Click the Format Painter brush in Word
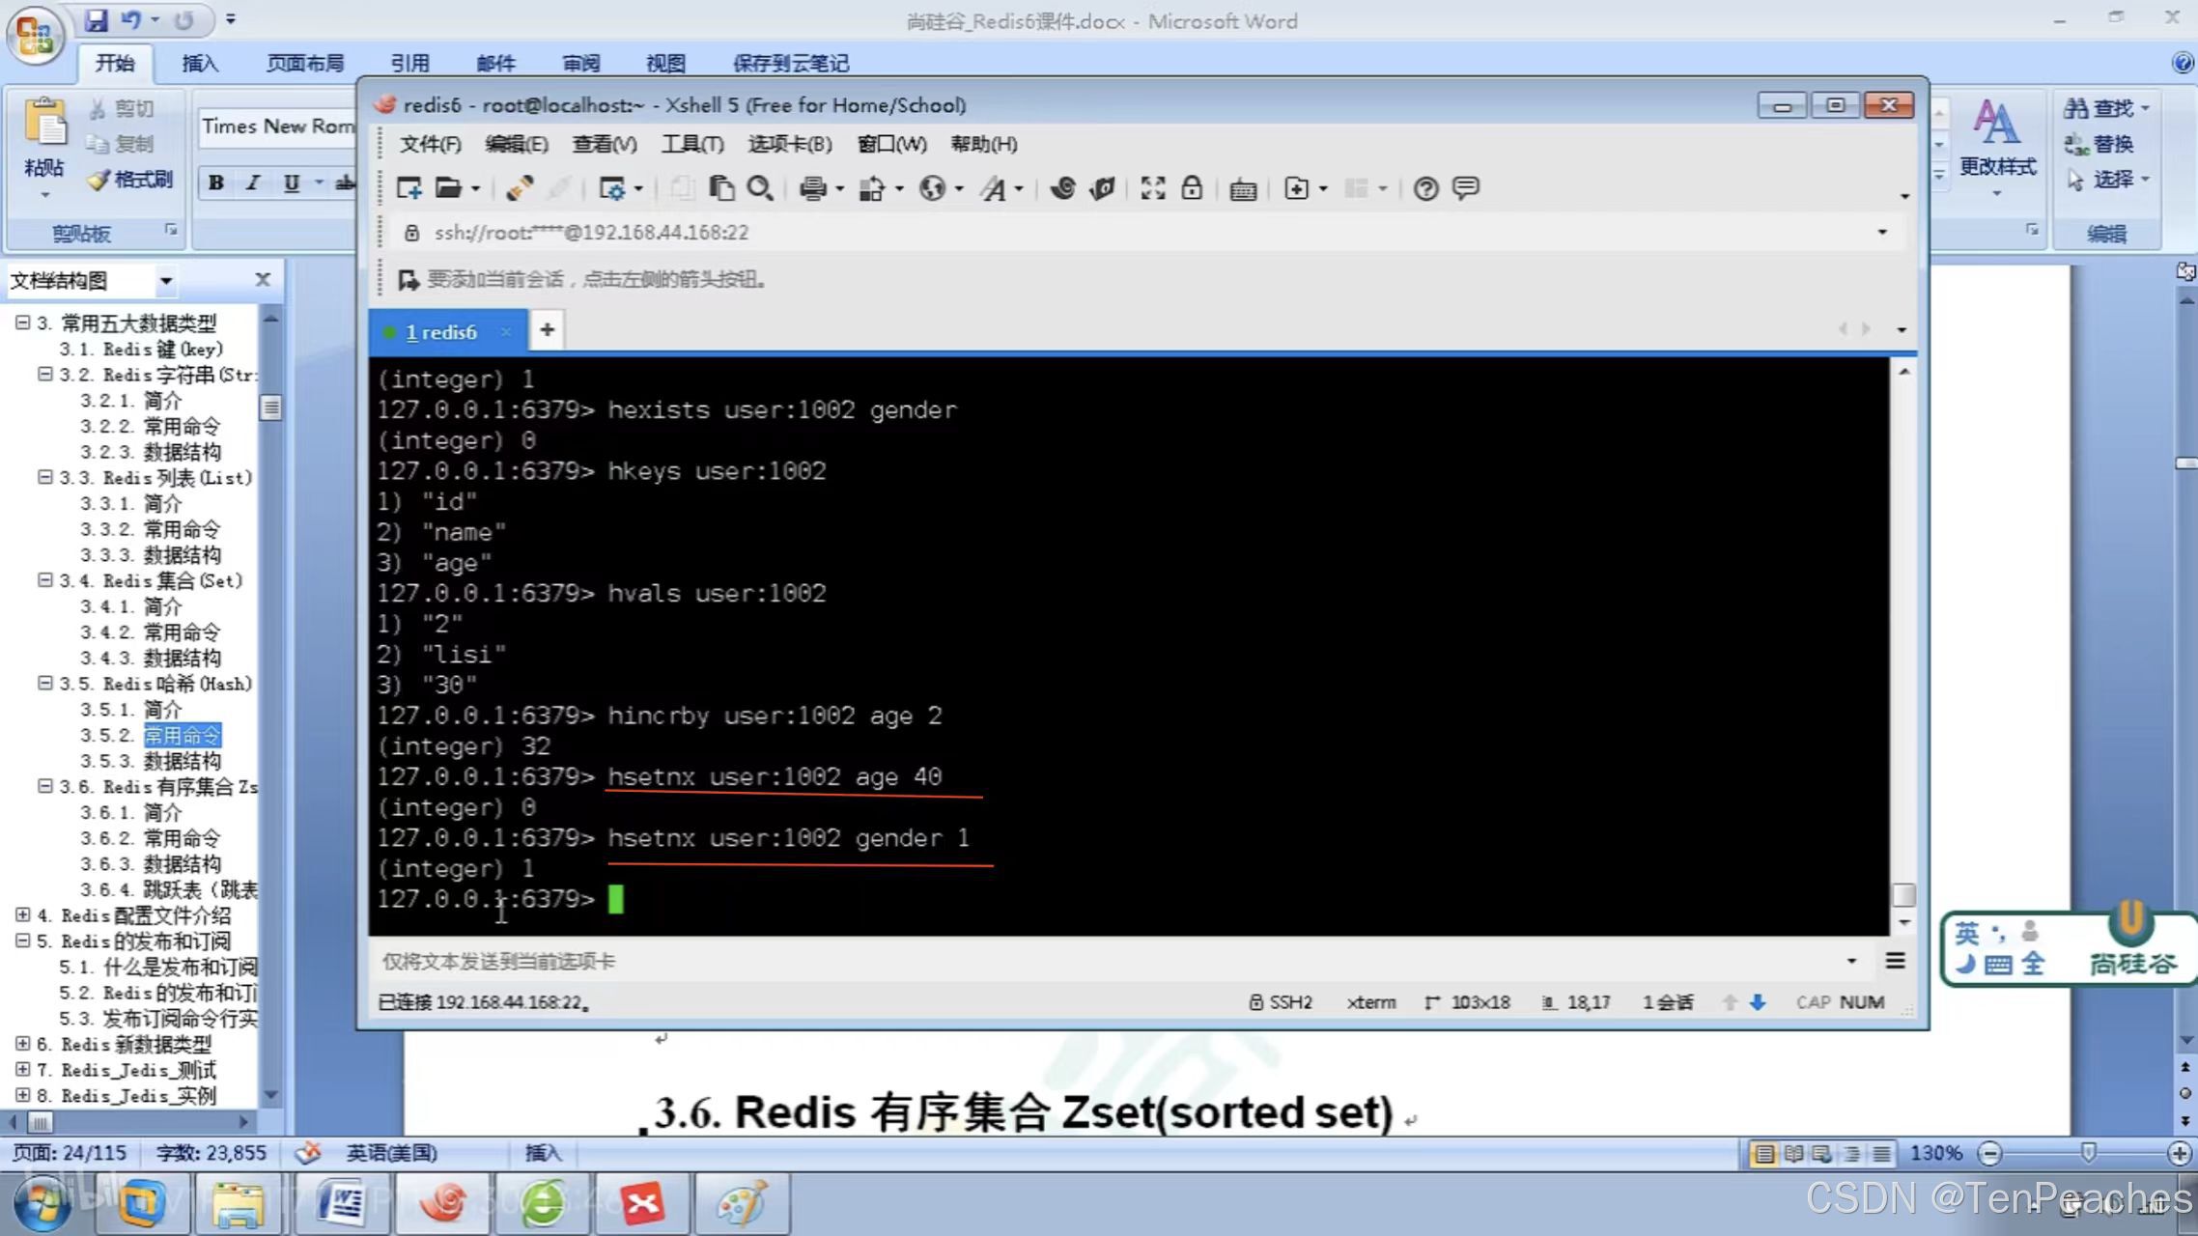The image size is (2198, 1236). (129, 180)
